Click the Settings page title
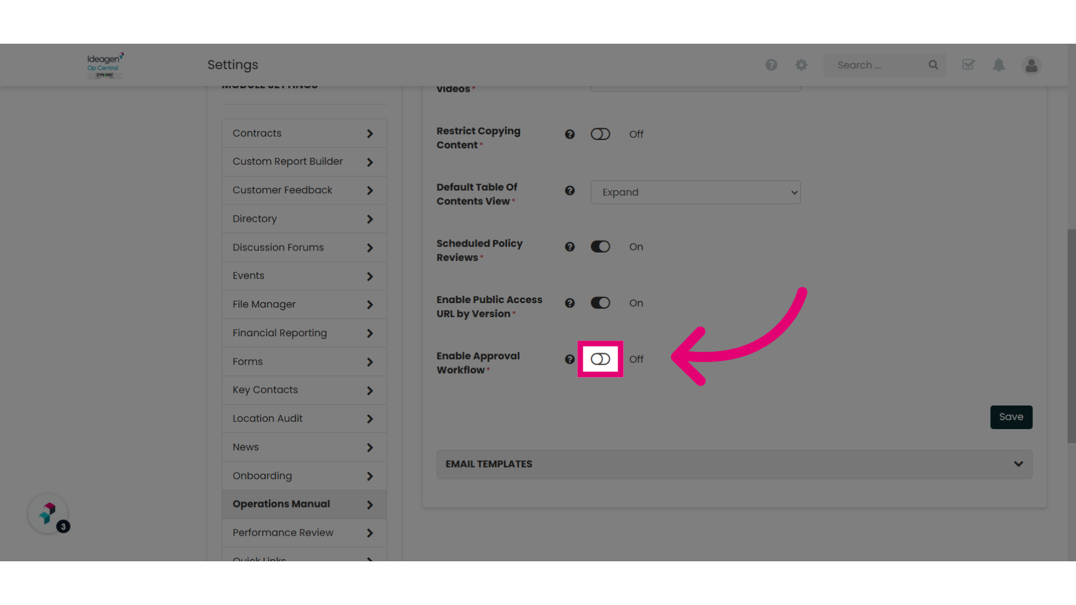Screen dimensions: 1076x605 (233, 65)
